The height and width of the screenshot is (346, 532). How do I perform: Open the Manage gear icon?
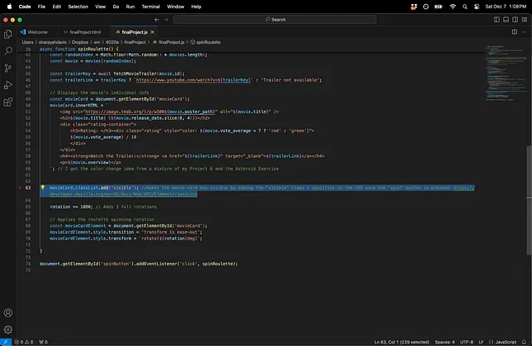click(x=8, y=329)
